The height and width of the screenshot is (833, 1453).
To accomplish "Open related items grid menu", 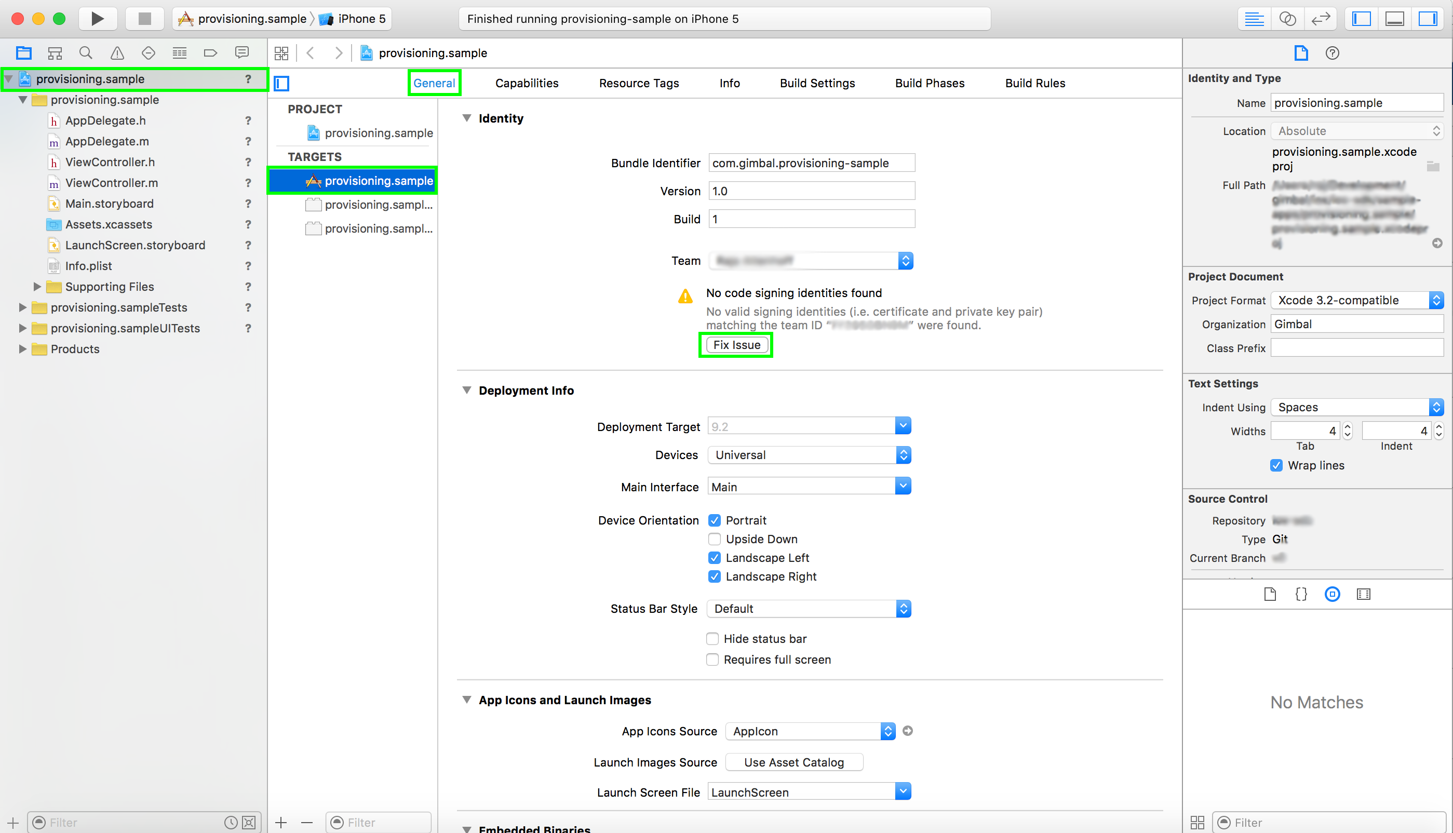I will coord(281,53).
